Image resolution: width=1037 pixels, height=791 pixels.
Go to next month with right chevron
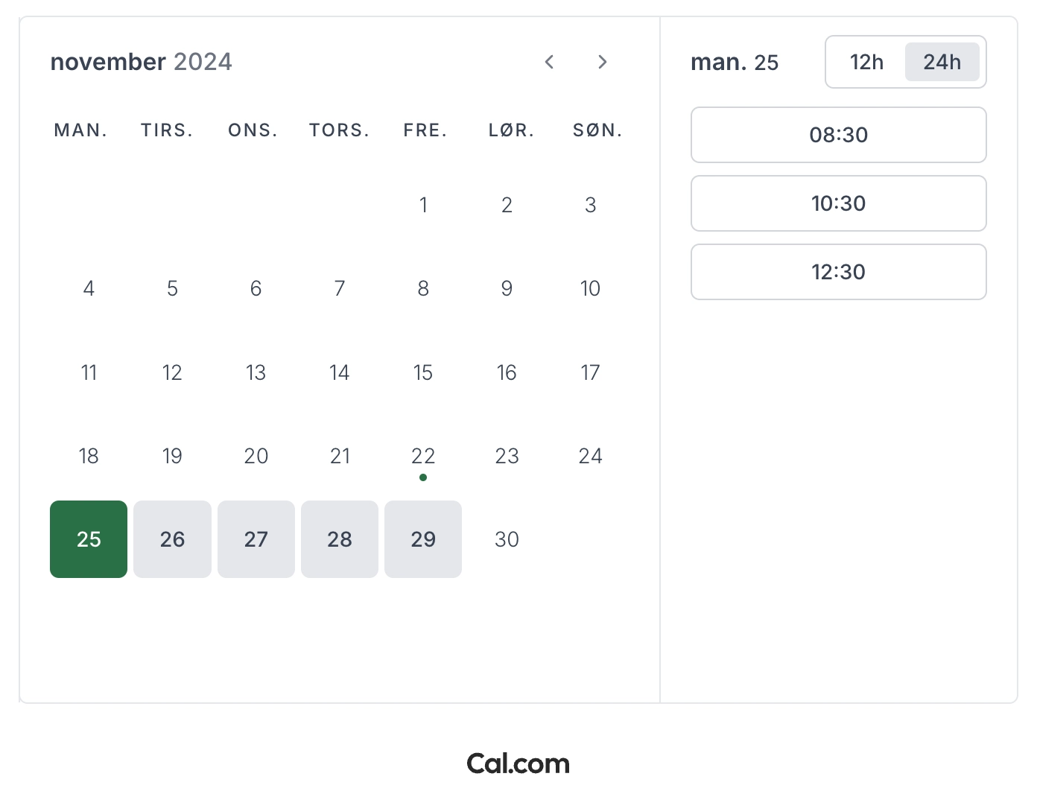coord(603,62)
